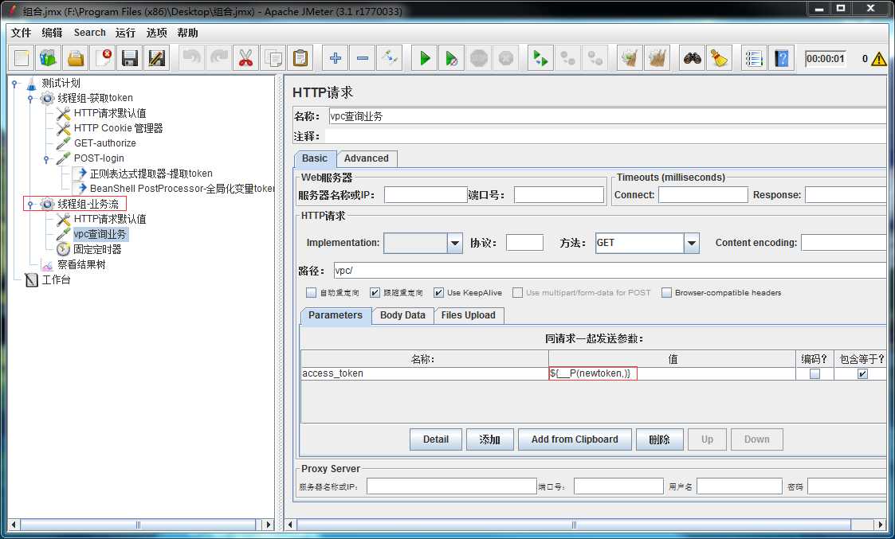
Task: Click the Stop test icon
Action: pos(478,58)
